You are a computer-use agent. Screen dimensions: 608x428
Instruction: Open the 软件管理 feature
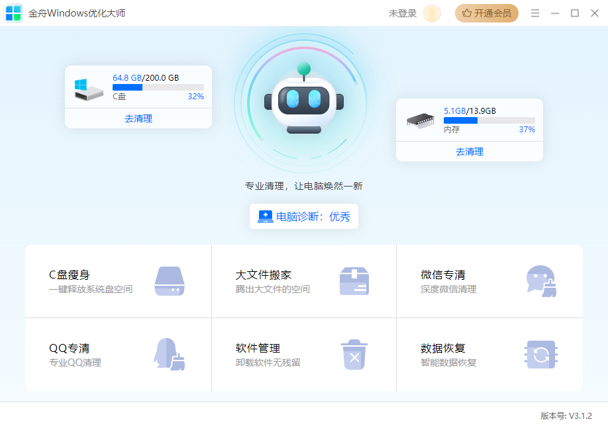coord(304,355)
